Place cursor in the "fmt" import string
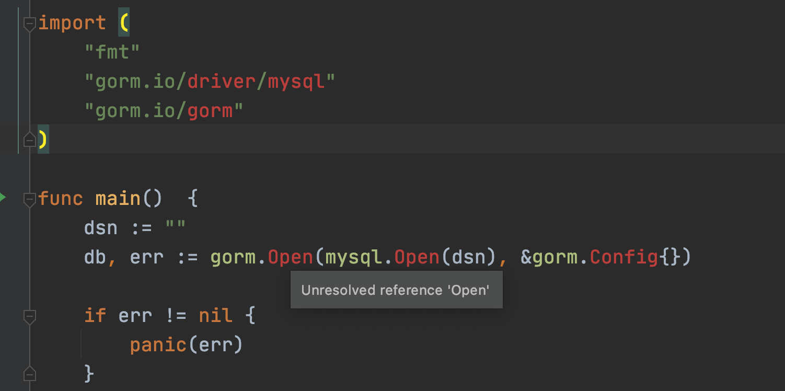 (113, 52)
